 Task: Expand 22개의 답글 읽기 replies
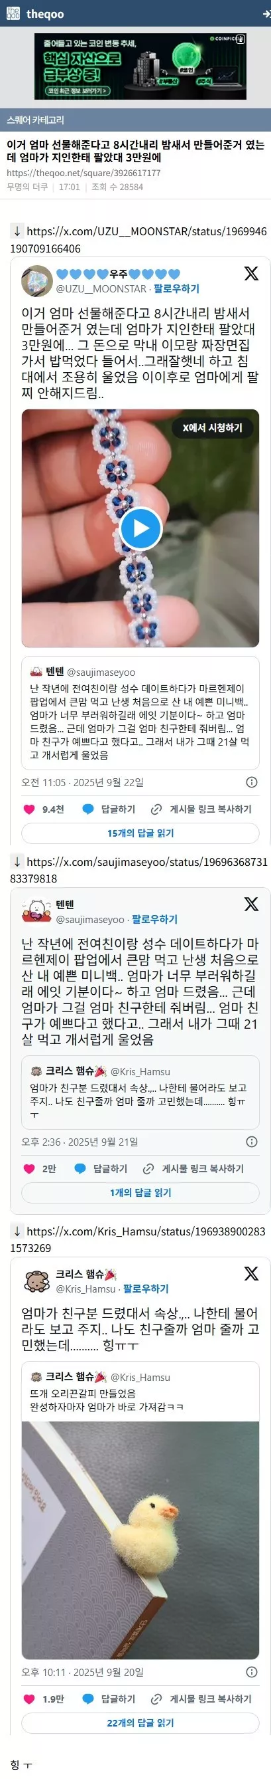pyautogui.click(x=140, y=1723)
